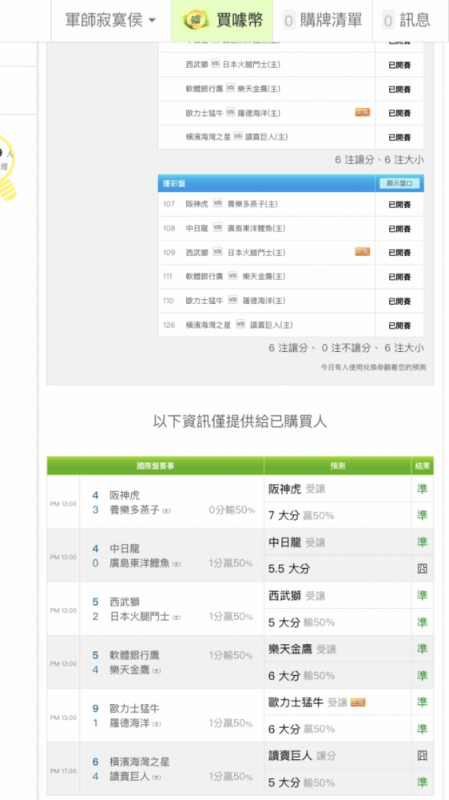Click the '5.5 大分' prediction cell
This screenshot has height=800, width=449.
click(338, 568)
